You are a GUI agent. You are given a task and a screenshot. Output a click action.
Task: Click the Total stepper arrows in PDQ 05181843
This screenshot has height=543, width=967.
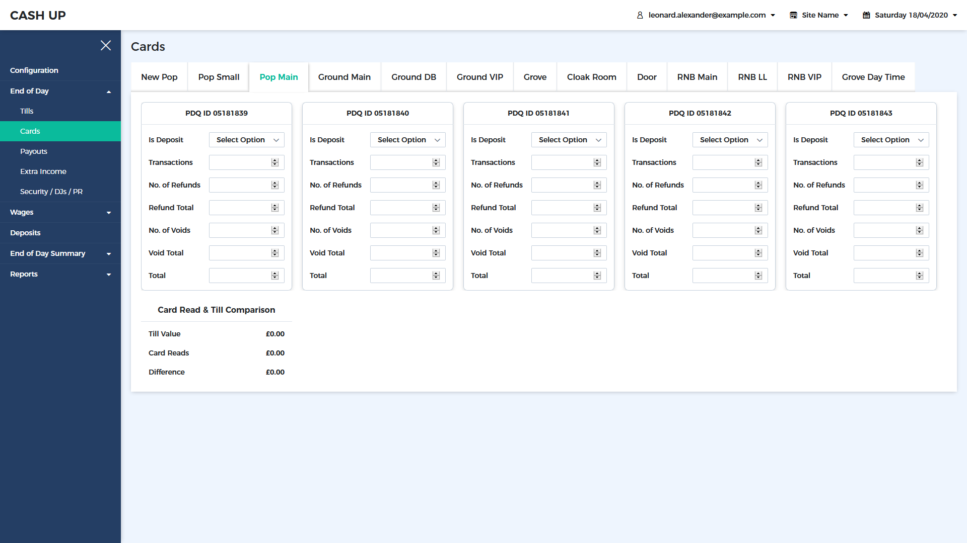click(920, 276)
